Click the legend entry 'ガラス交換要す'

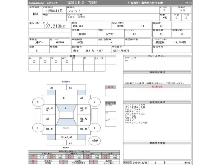point(78,163)
